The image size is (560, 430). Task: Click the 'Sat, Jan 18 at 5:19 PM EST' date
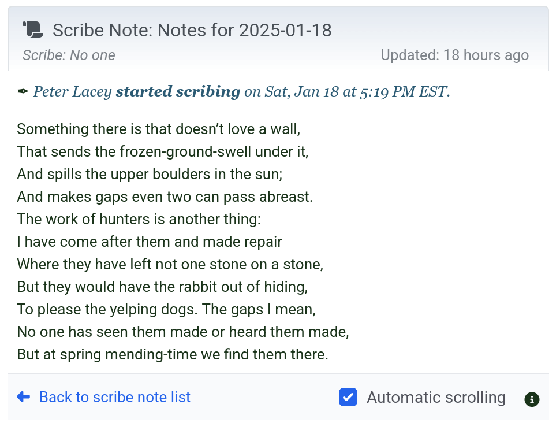[x=356, y=92]
